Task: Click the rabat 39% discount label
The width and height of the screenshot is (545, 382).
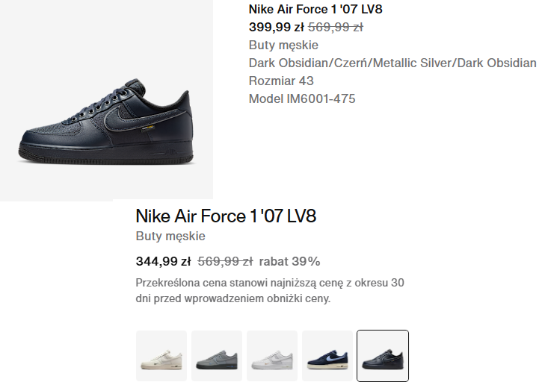Action: click(x=290, y=262)
